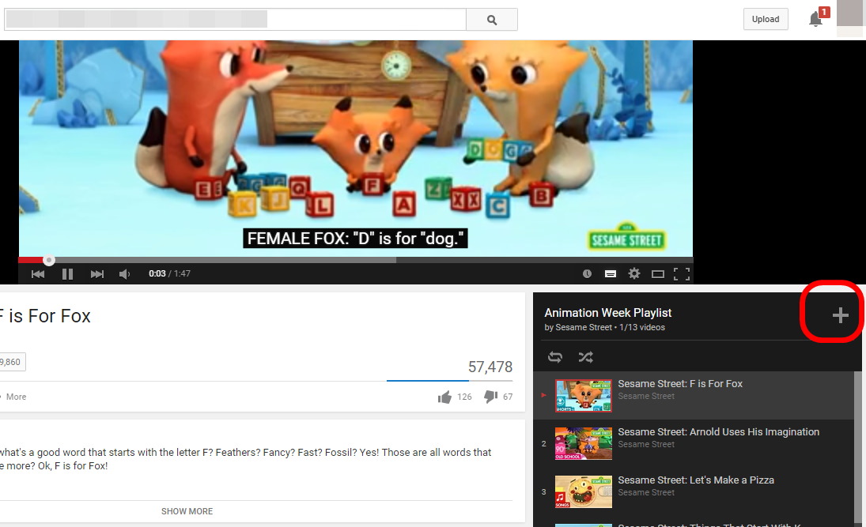
Task: Like the video with thumbs up
Action: [444, 397]
